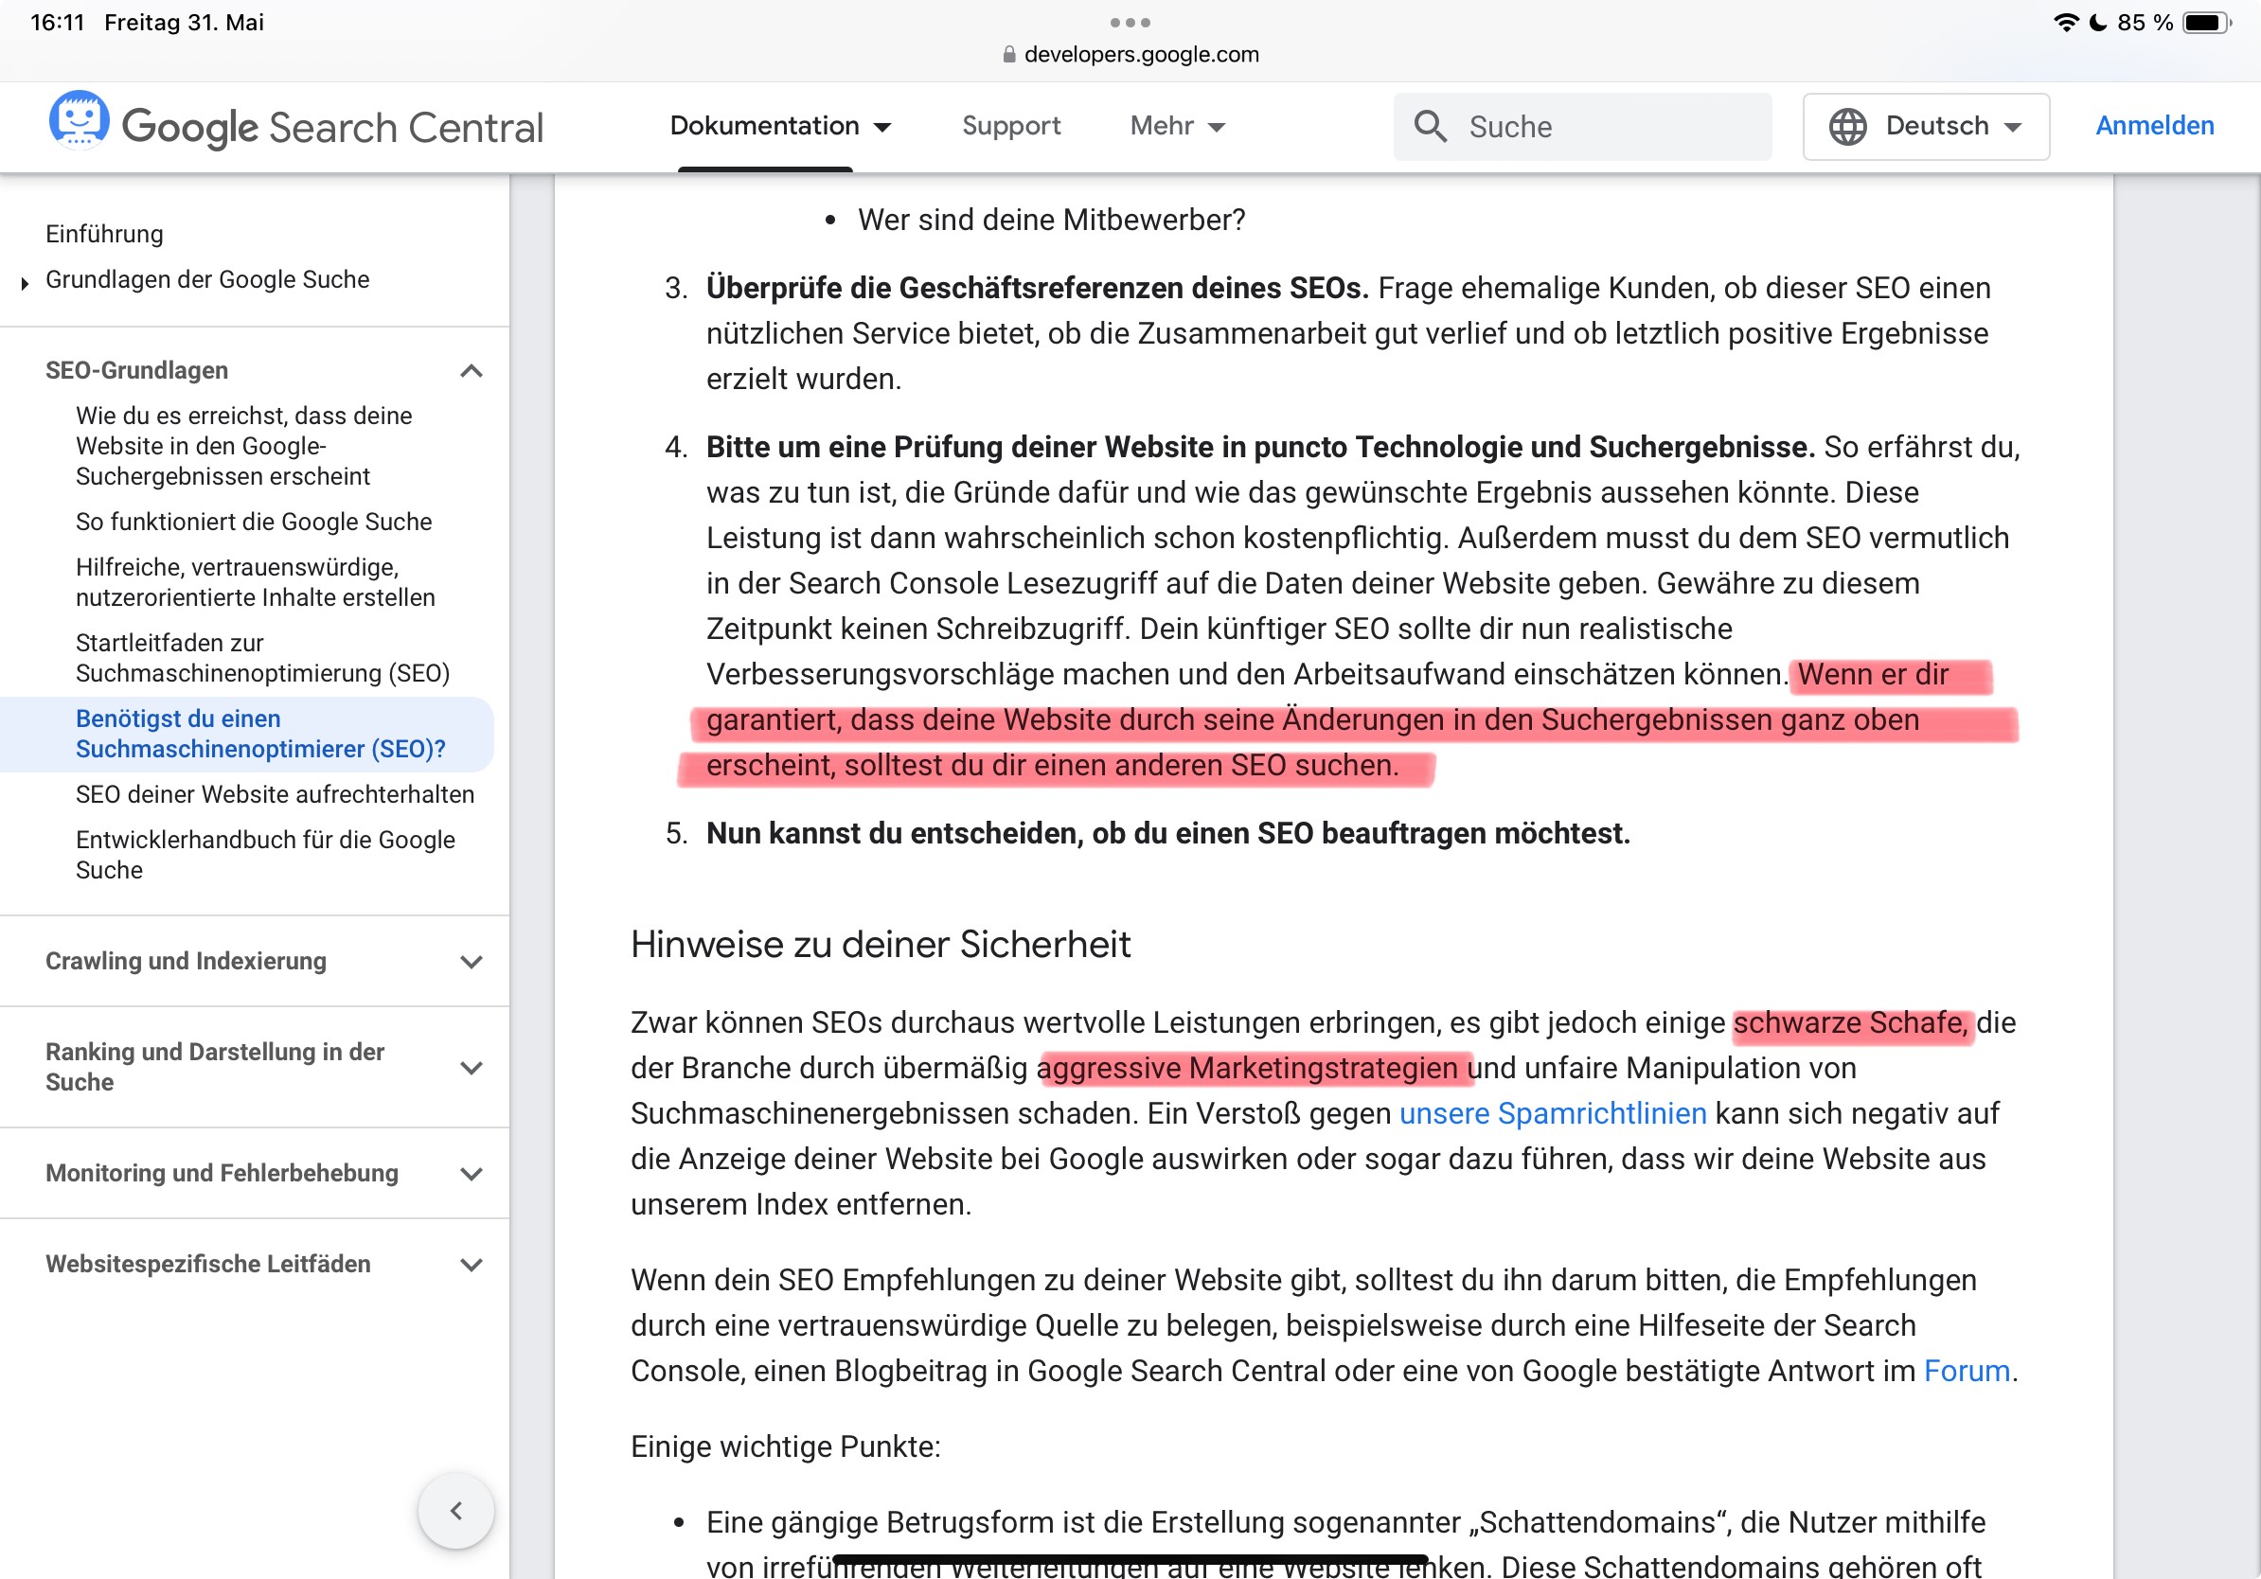Screen dimensions: 2261x1579
Task: Expand Crawling und Indexierung section
Action: point(472,961)
